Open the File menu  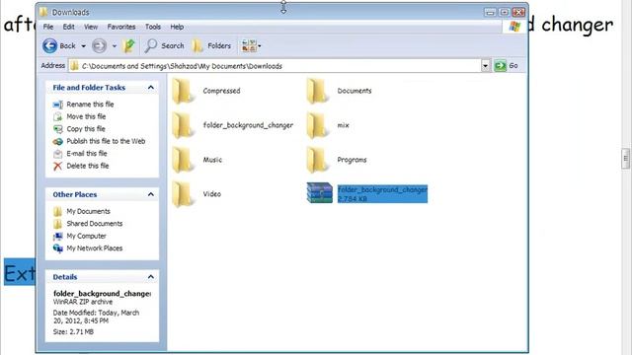point(48,27)
